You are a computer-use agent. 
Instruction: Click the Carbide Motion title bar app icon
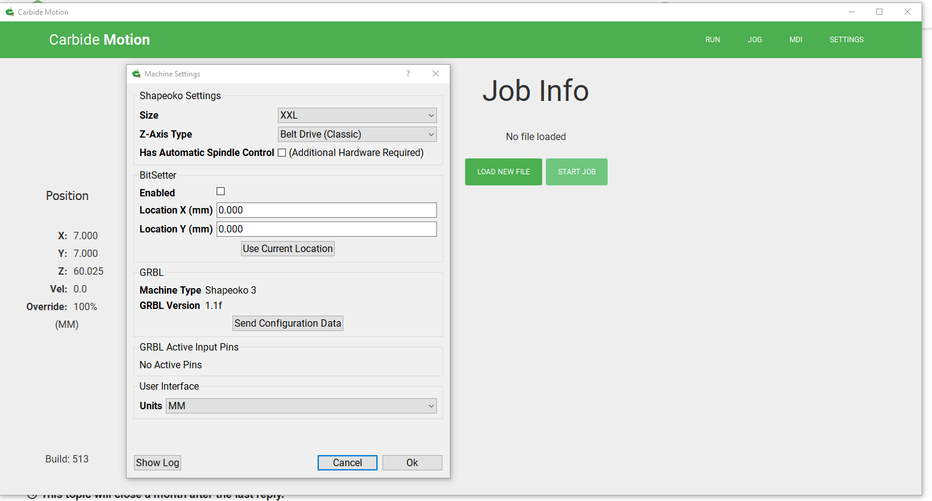pyautogui.click(x=10, y=12)
